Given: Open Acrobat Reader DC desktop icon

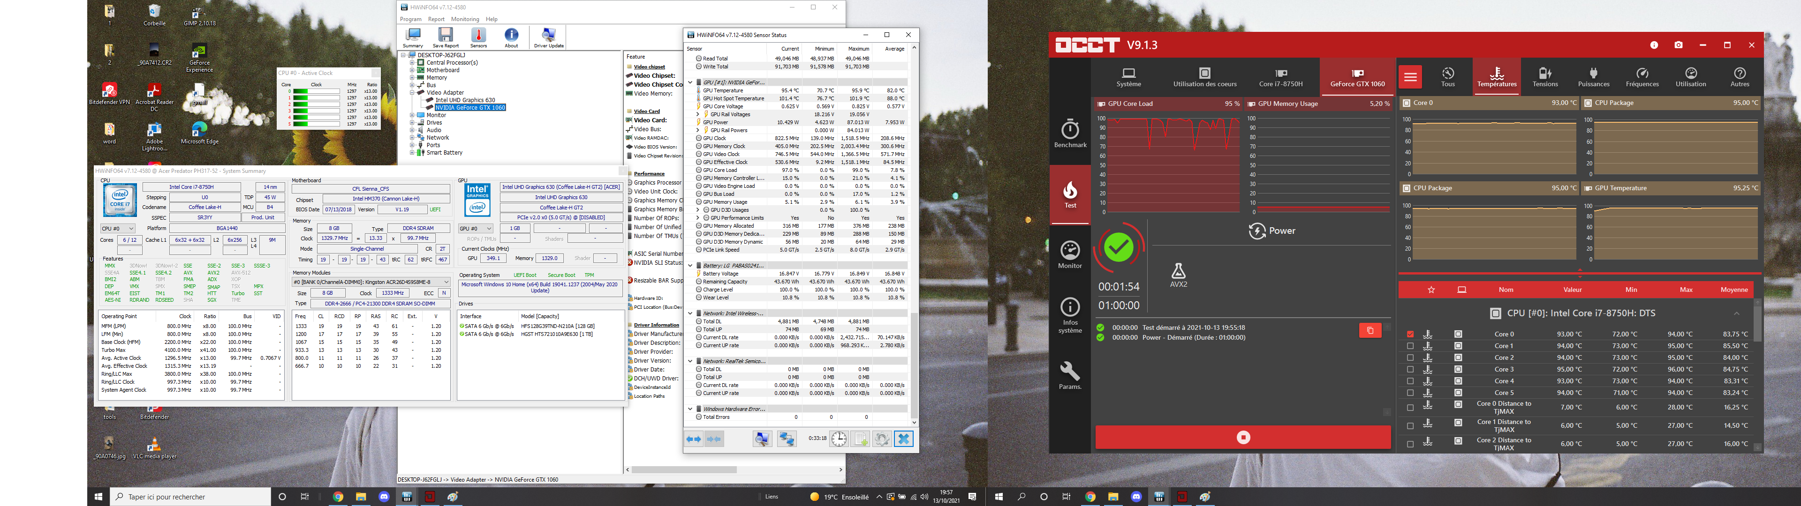Looking at the screenshot, I should [x=154, y=97].
